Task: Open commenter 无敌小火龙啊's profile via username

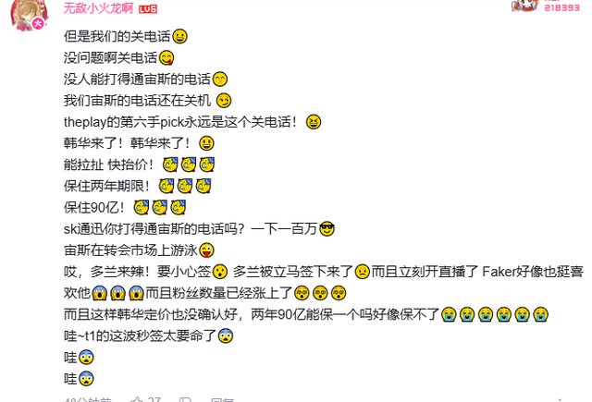Action: pos(98,8)
